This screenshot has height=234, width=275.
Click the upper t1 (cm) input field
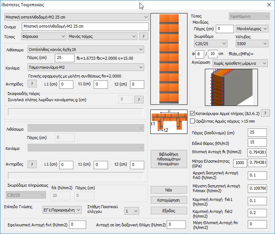click(x=101, y=84)
